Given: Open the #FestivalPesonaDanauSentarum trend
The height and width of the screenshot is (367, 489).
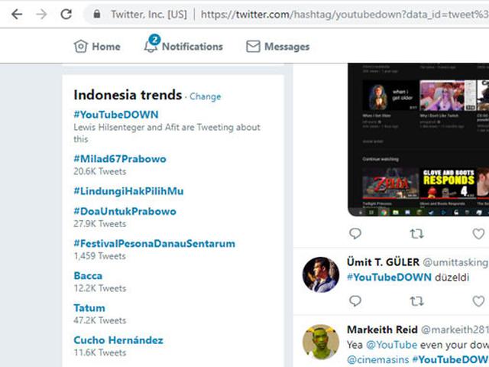Looking at the screenshot, I should [154, 243].
